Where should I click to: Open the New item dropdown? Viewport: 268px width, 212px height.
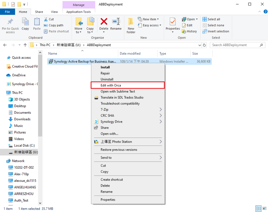(149, 19)
